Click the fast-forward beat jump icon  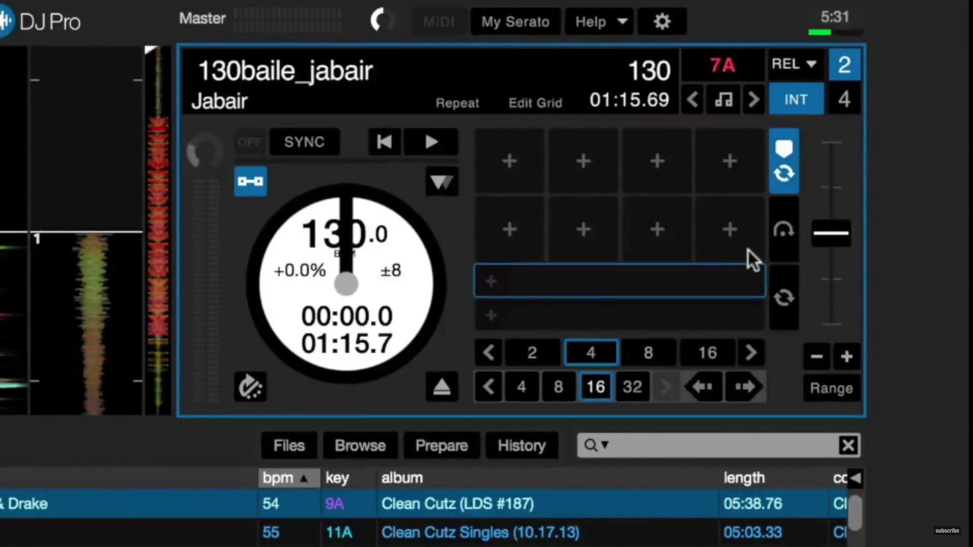click(745, 386)
